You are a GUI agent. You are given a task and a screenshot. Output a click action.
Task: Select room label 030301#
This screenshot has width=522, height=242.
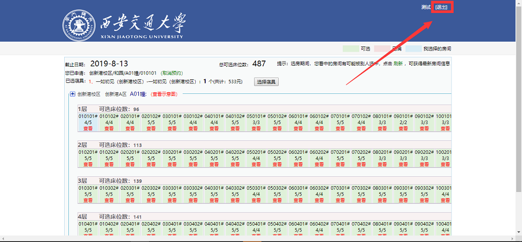172,189
